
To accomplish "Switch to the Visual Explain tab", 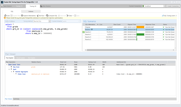I will pyautogui.click(x=21, y=58).
